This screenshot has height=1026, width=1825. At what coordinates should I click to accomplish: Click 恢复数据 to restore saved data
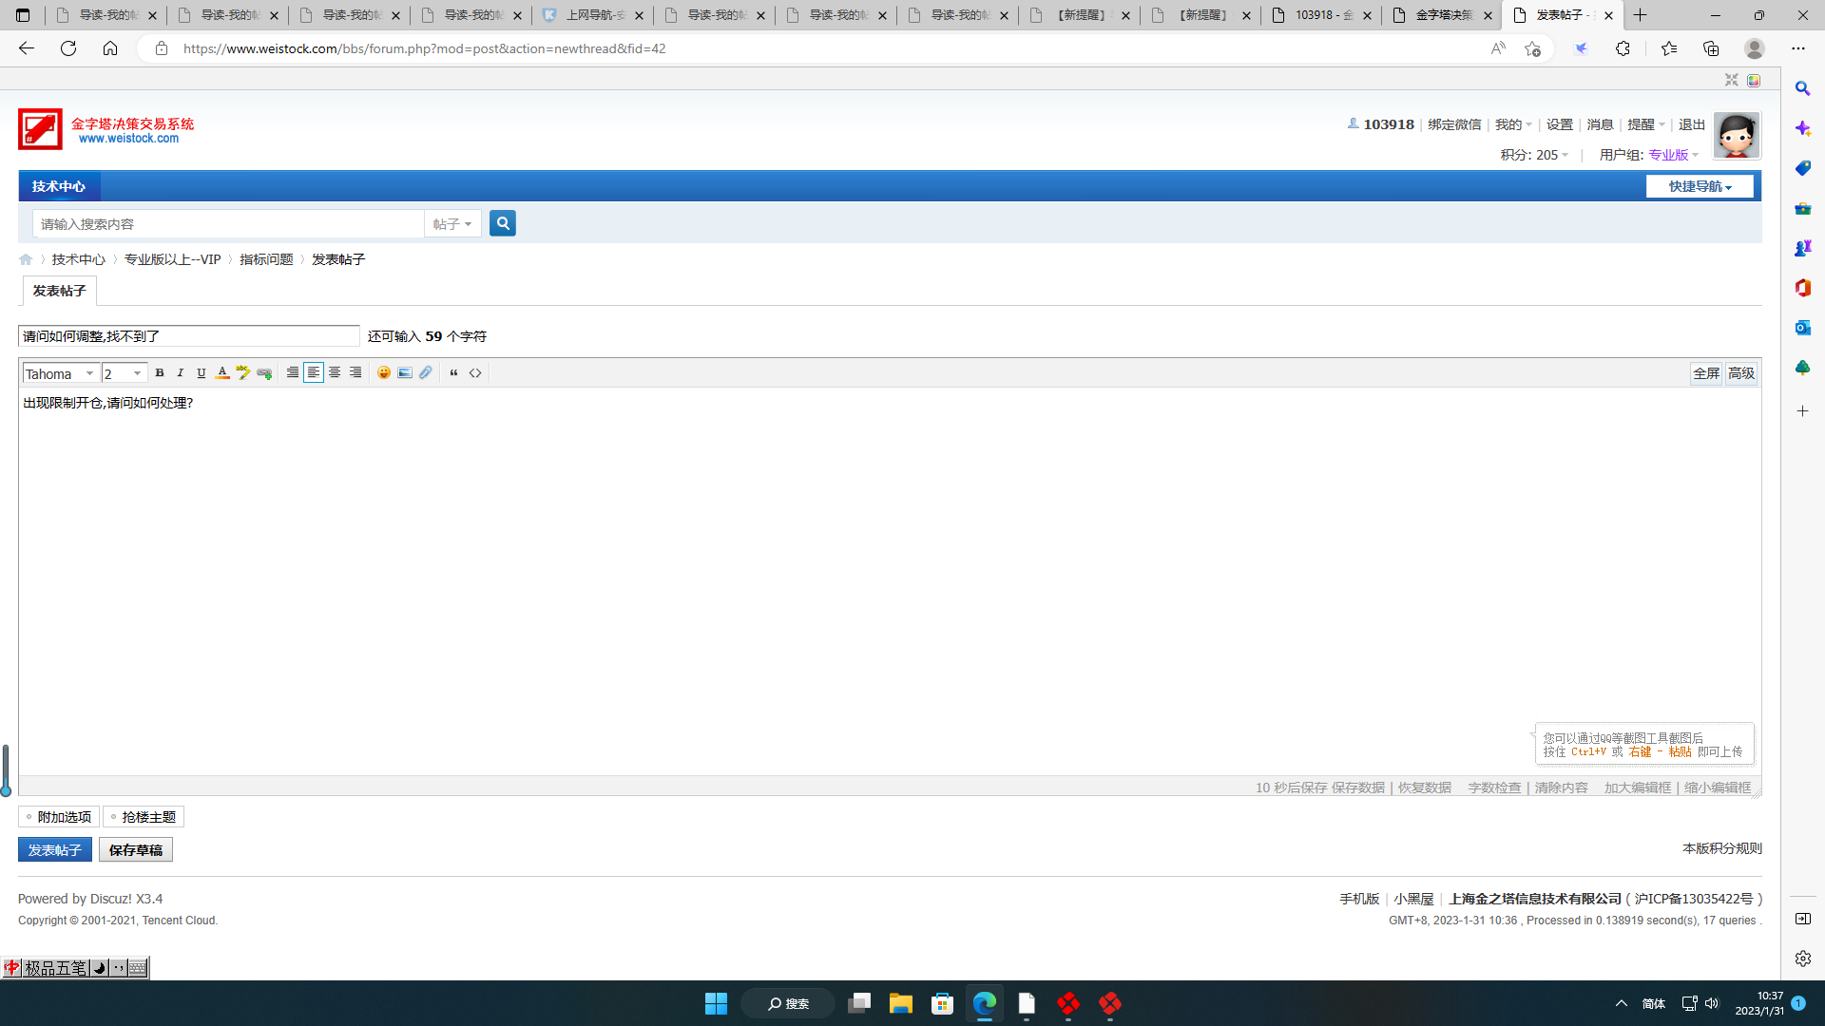tap(1424, 788)
